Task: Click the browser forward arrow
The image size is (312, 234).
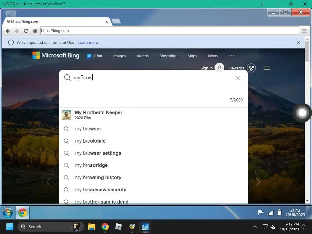Action: [17, 31]
